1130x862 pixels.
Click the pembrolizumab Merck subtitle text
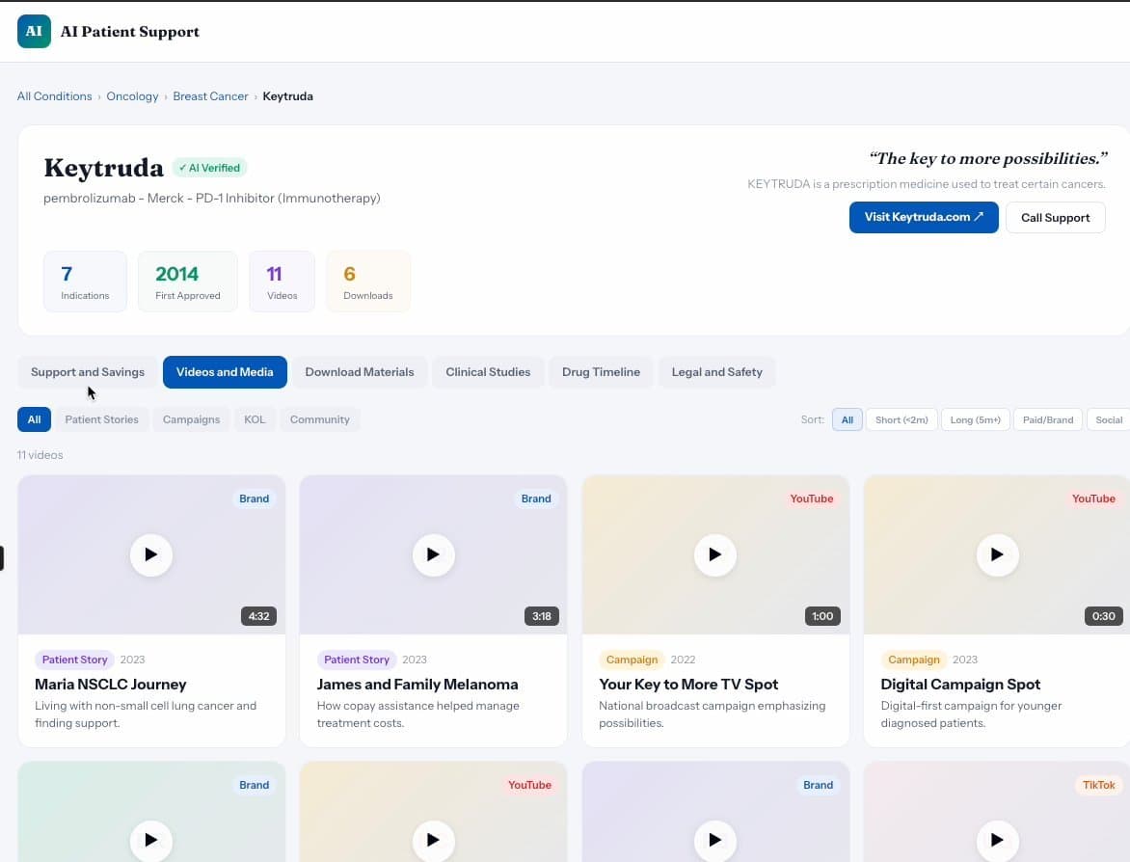click(212, 198)
